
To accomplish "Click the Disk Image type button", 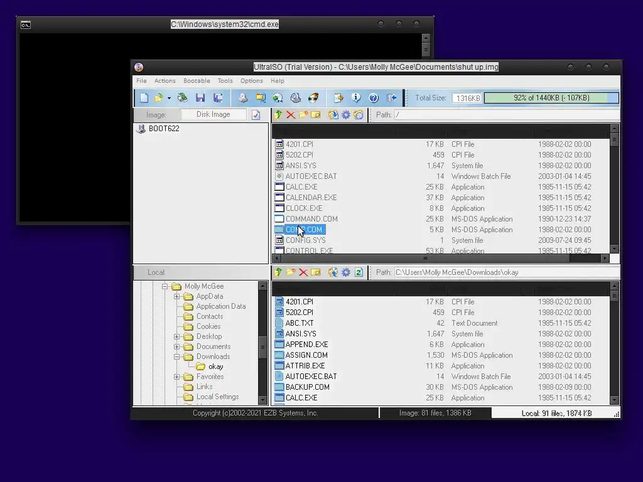I will (x=213, y=114).
